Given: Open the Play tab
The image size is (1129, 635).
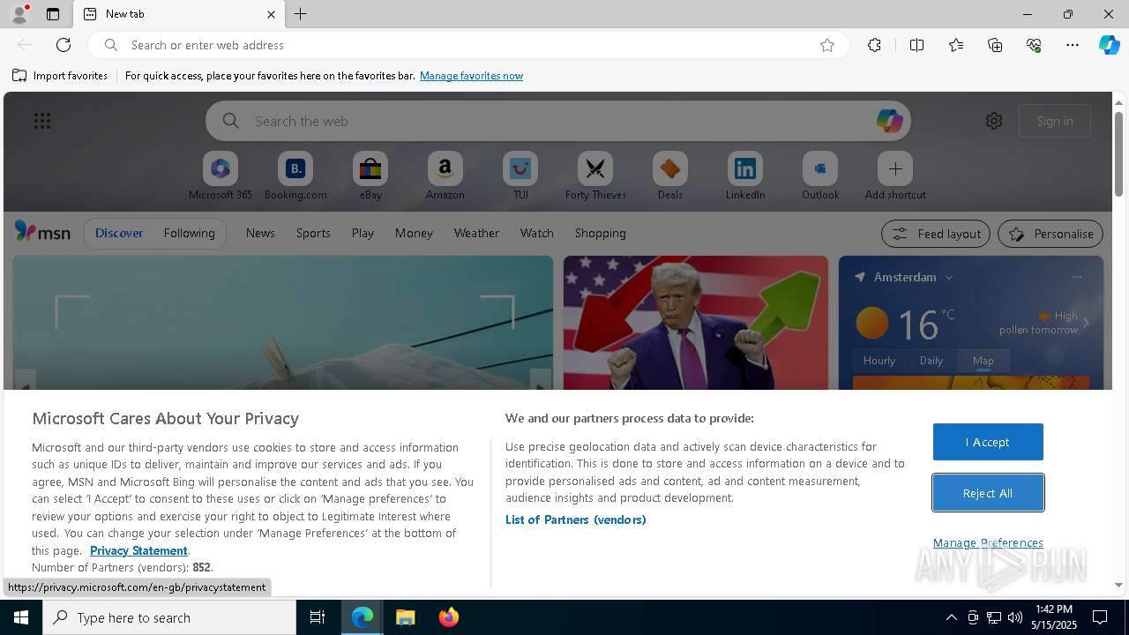Looking at the screenshot, I should click(363, 233).
